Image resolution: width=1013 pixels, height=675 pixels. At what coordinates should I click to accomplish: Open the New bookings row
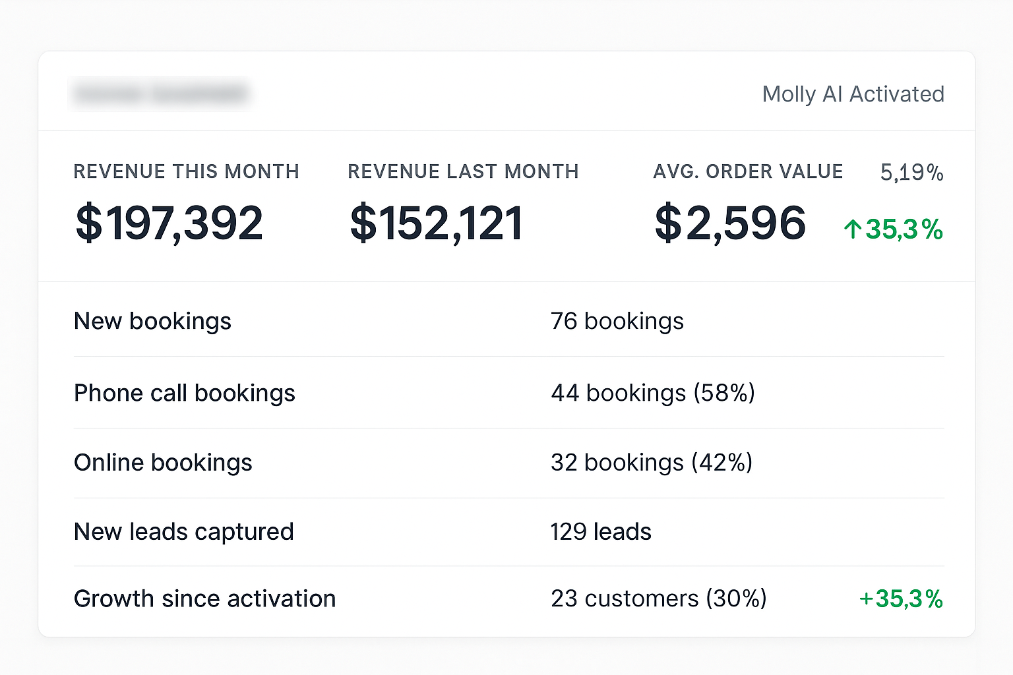pos(152,321)
